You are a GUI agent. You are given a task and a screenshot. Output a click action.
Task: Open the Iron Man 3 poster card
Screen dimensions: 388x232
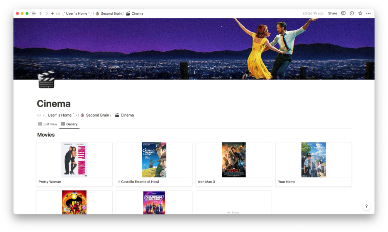click(x=234, y=160)
